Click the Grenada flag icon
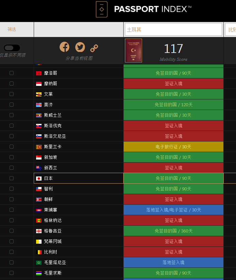The image size is (236, 280). 39,221
